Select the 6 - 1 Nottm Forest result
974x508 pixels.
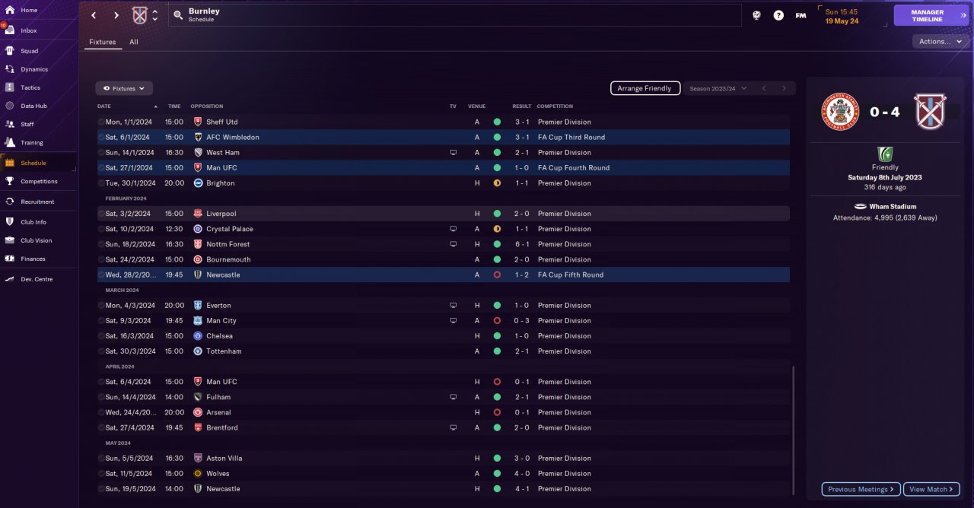522,244
